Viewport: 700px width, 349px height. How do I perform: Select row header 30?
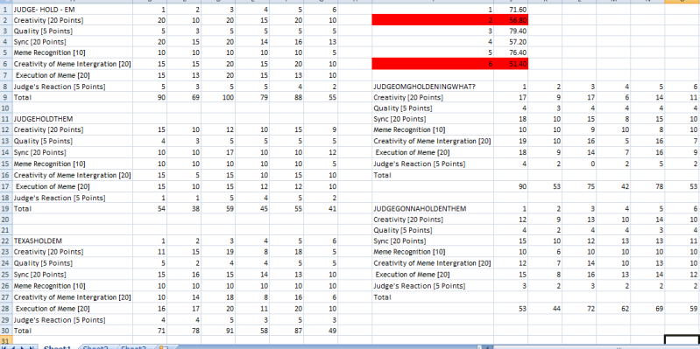[x=5, y=331]
